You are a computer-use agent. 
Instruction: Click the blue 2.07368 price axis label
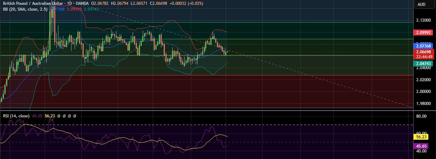[423, 46]
